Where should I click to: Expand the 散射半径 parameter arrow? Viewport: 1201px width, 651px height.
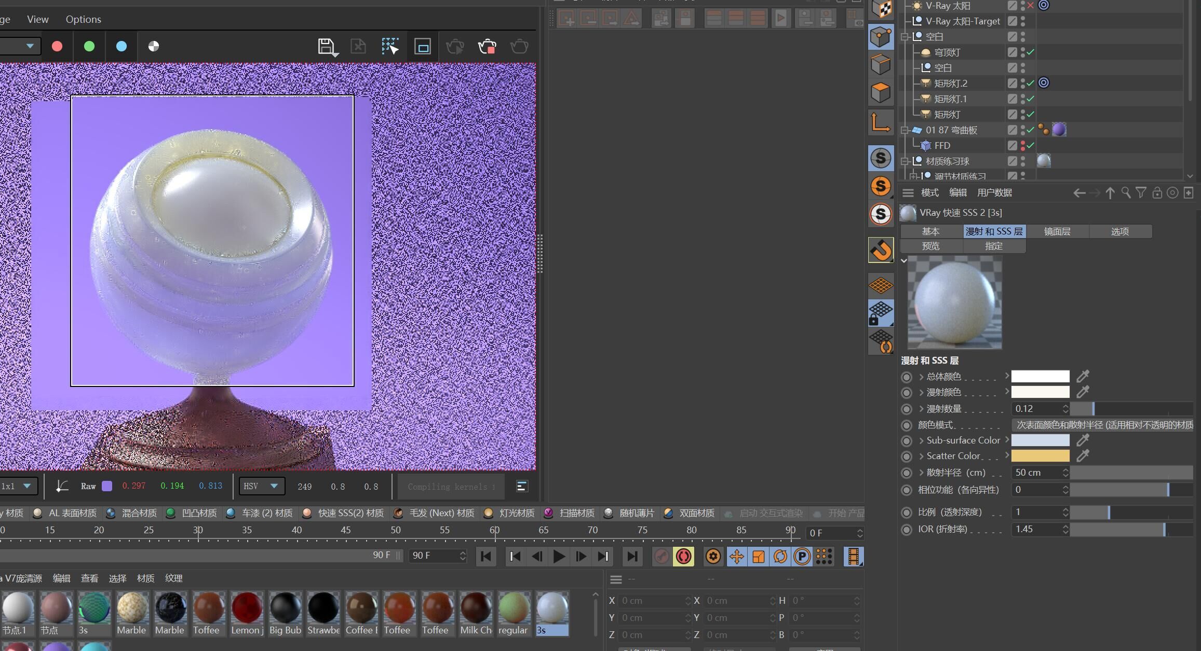pos(921,473)
